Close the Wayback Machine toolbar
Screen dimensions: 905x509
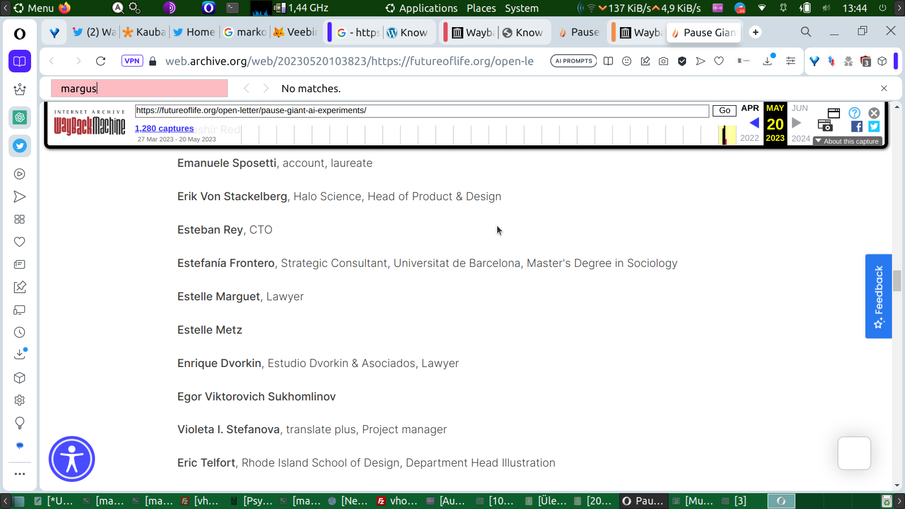(874, 113)
